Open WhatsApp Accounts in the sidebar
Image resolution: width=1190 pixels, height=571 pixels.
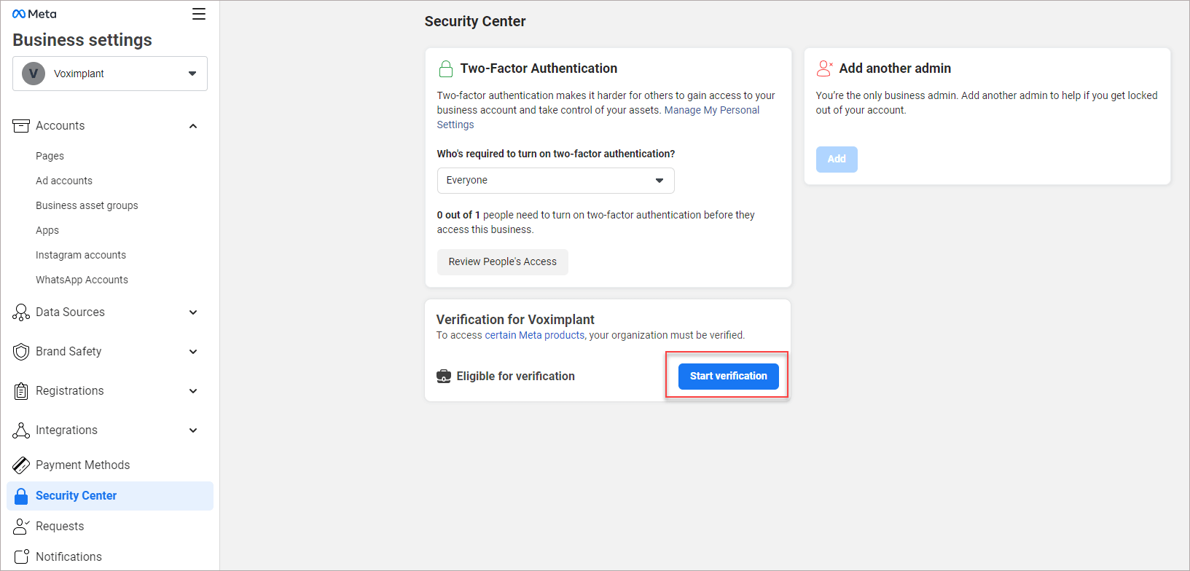82,280
